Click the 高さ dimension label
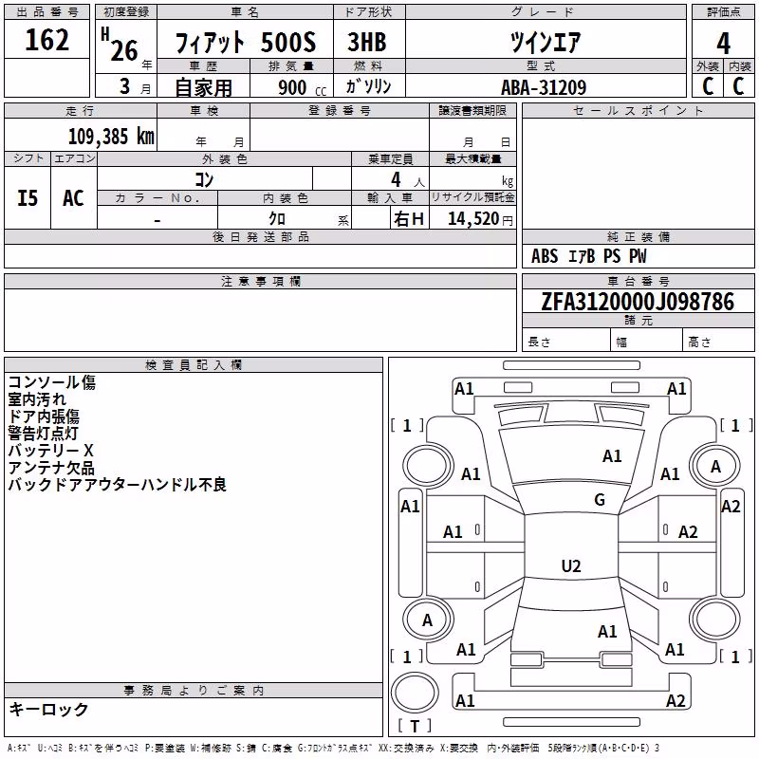The width and height of the screenshot is (759, 759). [x=699, y=342]
